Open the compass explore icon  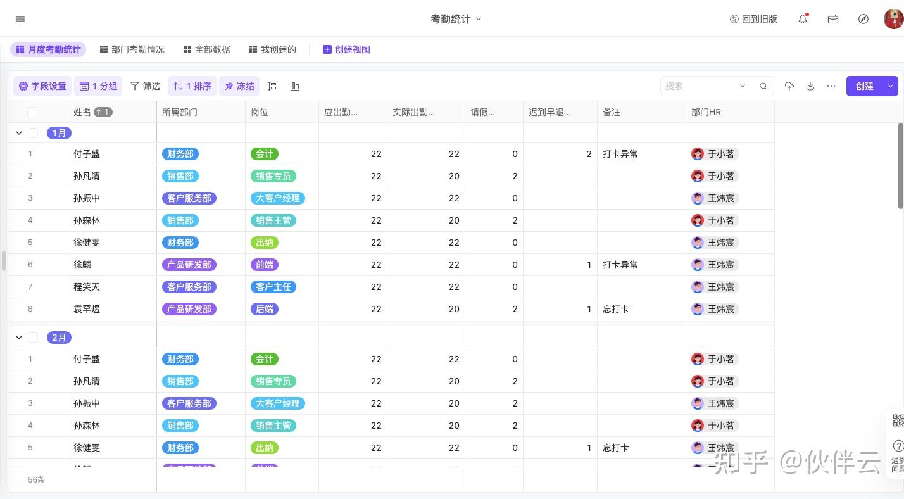point(863,19)
